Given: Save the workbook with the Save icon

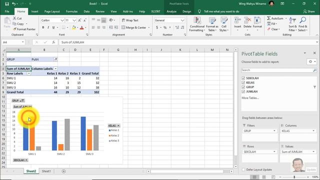Looking at the screenshot, I should tap(7, 4).
